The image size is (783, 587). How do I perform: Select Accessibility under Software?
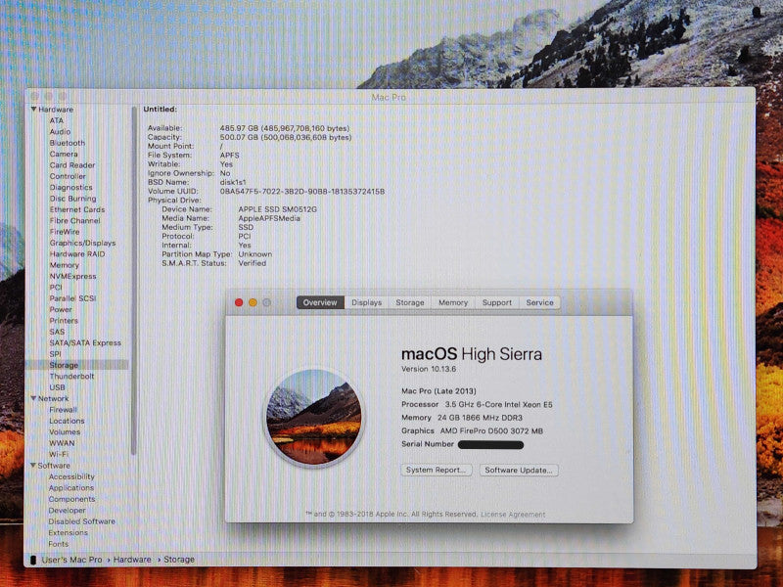71,476
